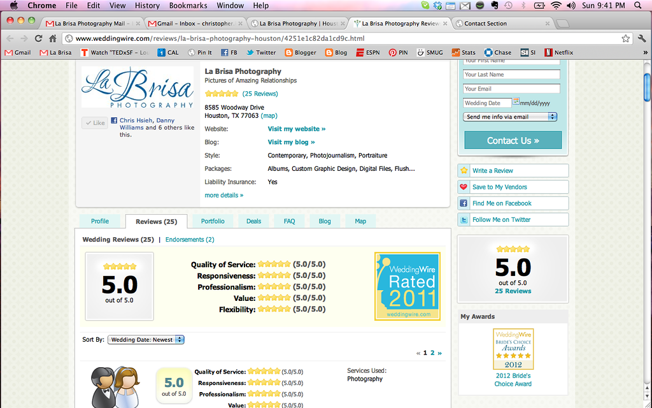Click Find Me on Facebook

(513, 203)
